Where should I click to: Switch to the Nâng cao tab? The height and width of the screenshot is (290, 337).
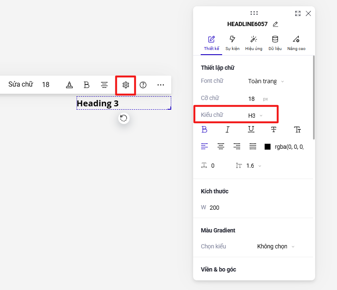pyautogui.click(x=296, y=43)
